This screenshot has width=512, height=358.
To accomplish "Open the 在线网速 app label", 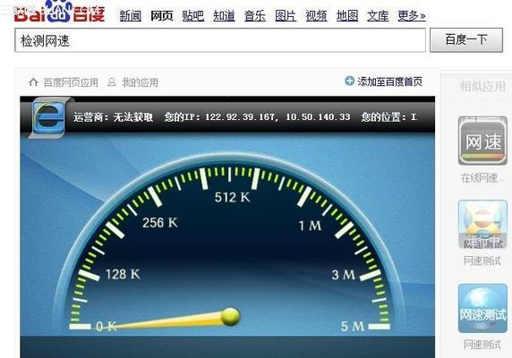I will (482, 178).
